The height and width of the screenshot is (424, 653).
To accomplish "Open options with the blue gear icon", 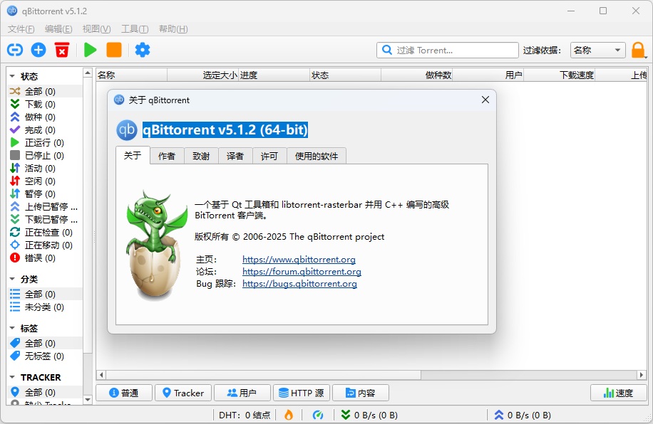I will [143, 50].
